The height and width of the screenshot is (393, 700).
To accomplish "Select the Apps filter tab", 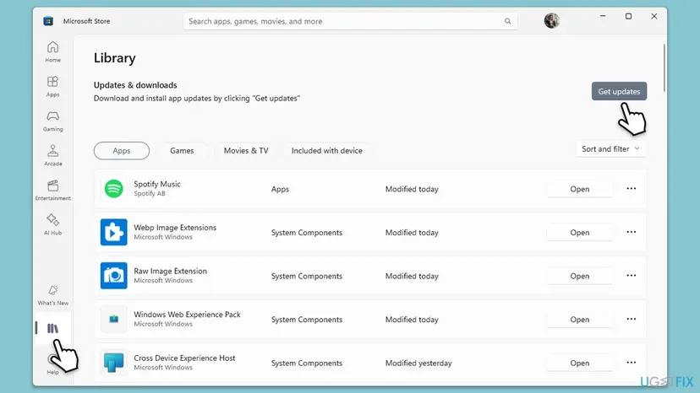I will pyautogui.click(x=122, y=151).
